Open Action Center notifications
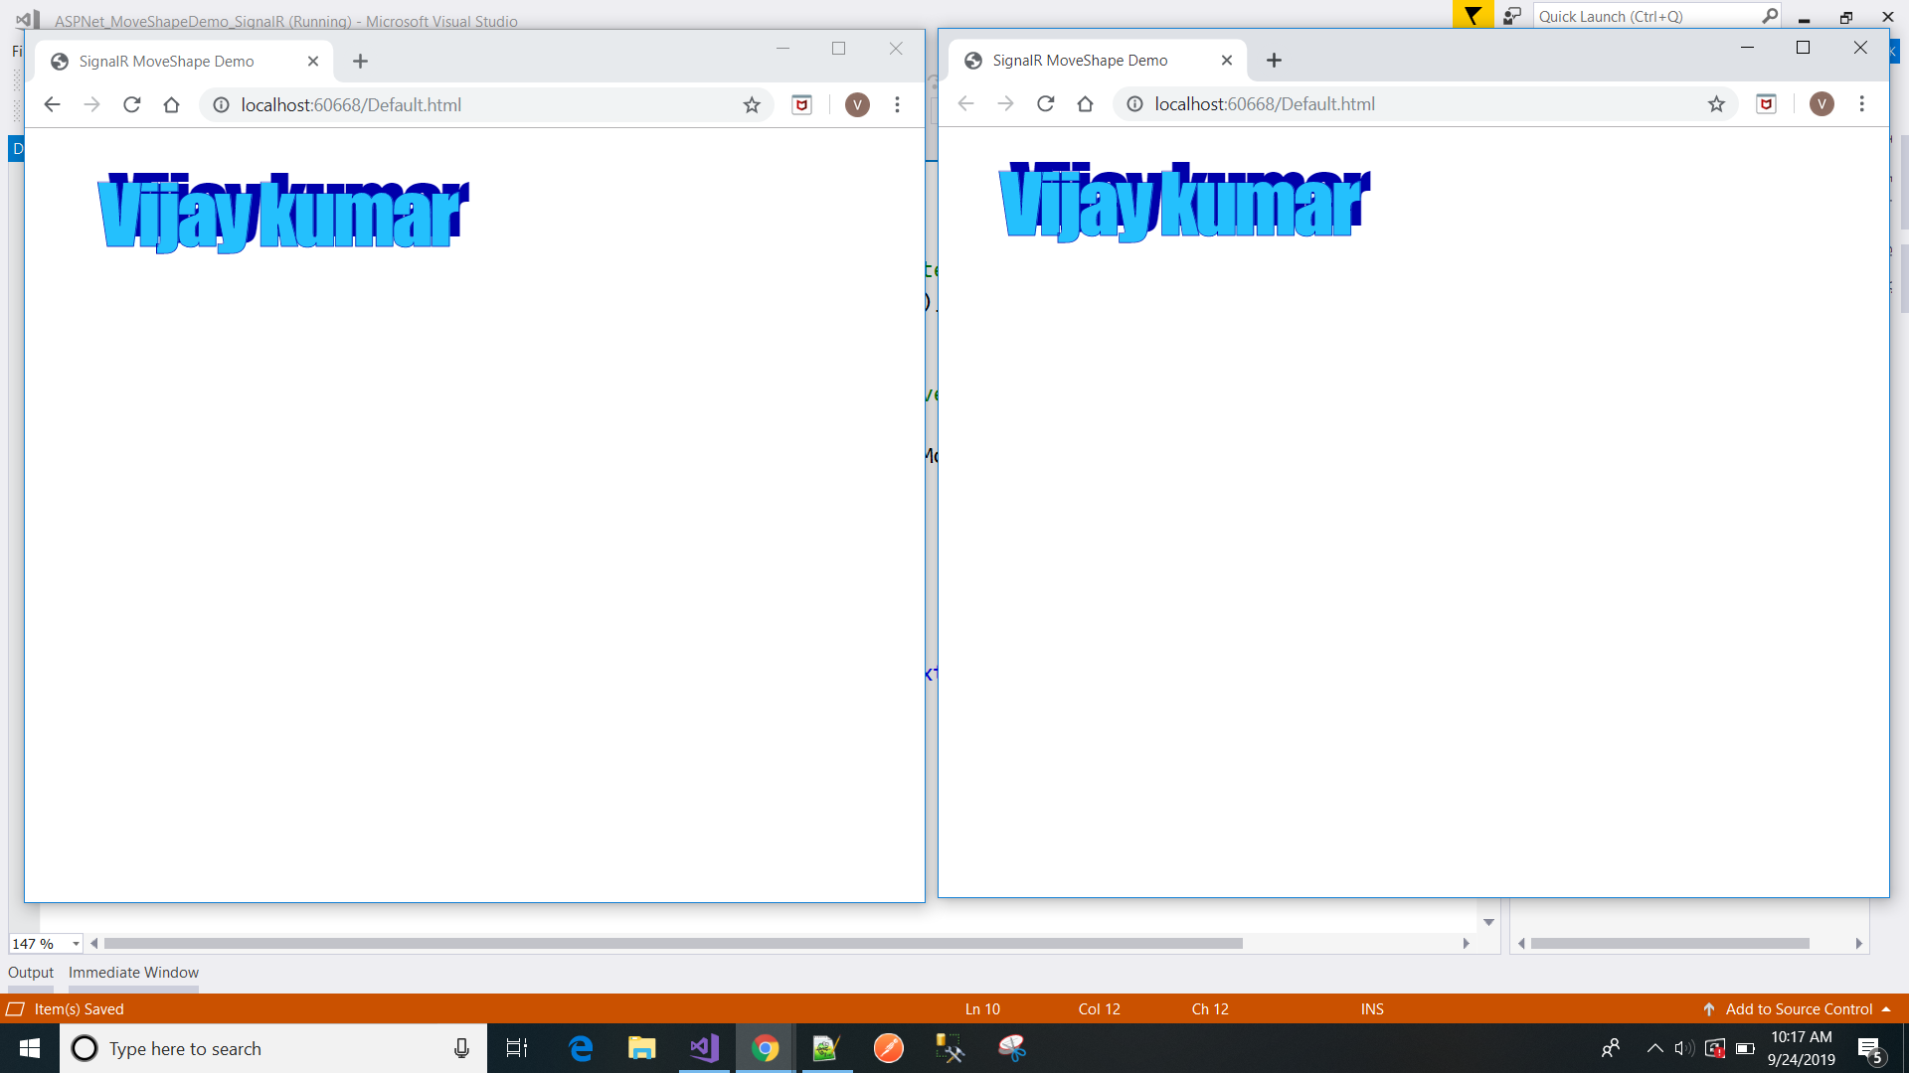The height and width of the screenshot is (1073, 1909). (1870, 1049)
